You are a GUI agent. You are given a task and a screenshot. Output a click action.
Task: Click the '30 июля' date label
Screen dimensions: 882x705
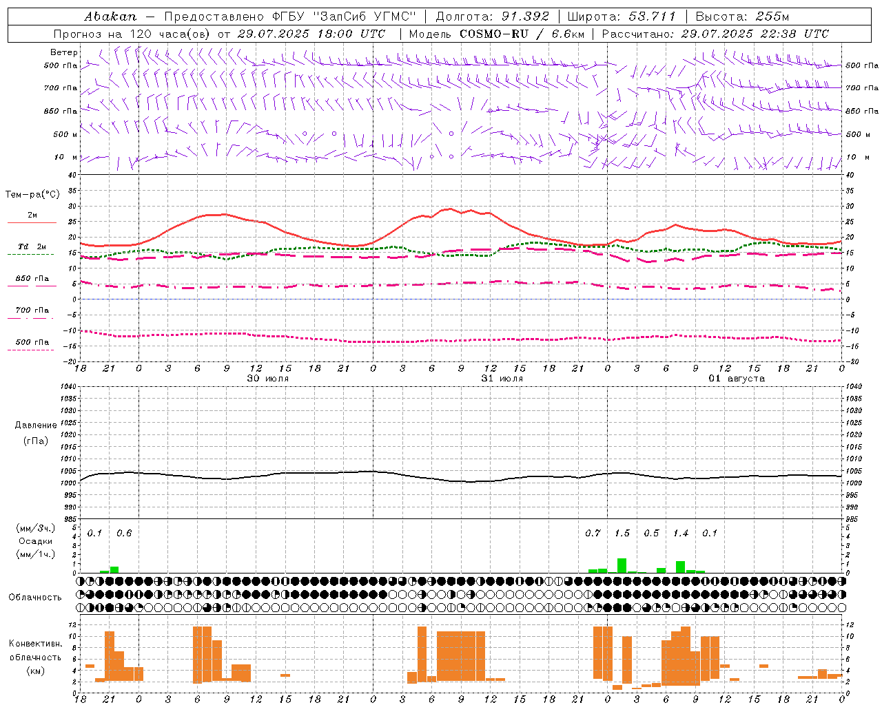click(268, 379)
